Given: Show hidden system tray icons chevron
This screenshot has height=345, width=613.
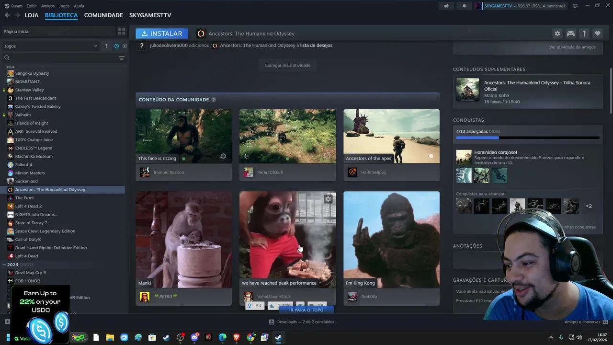Looking at the screenshot, I should (551, 337).
